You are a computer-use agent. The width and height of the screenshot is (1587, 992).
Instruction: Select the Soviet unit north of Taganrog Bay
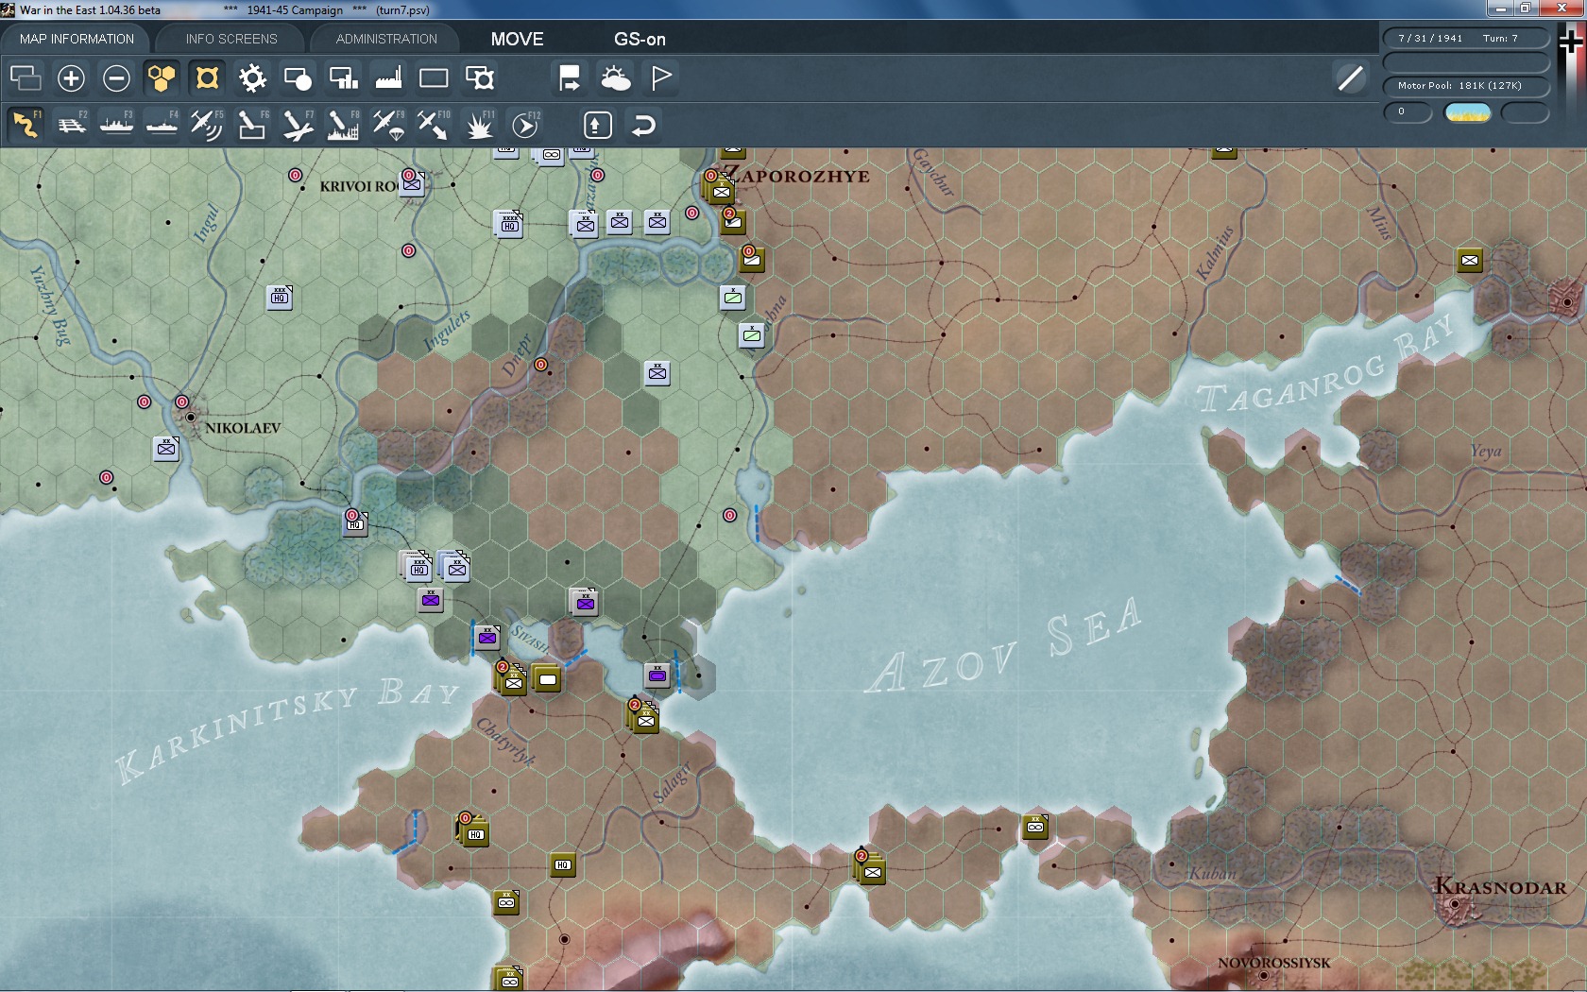(x=1469, y=261)
